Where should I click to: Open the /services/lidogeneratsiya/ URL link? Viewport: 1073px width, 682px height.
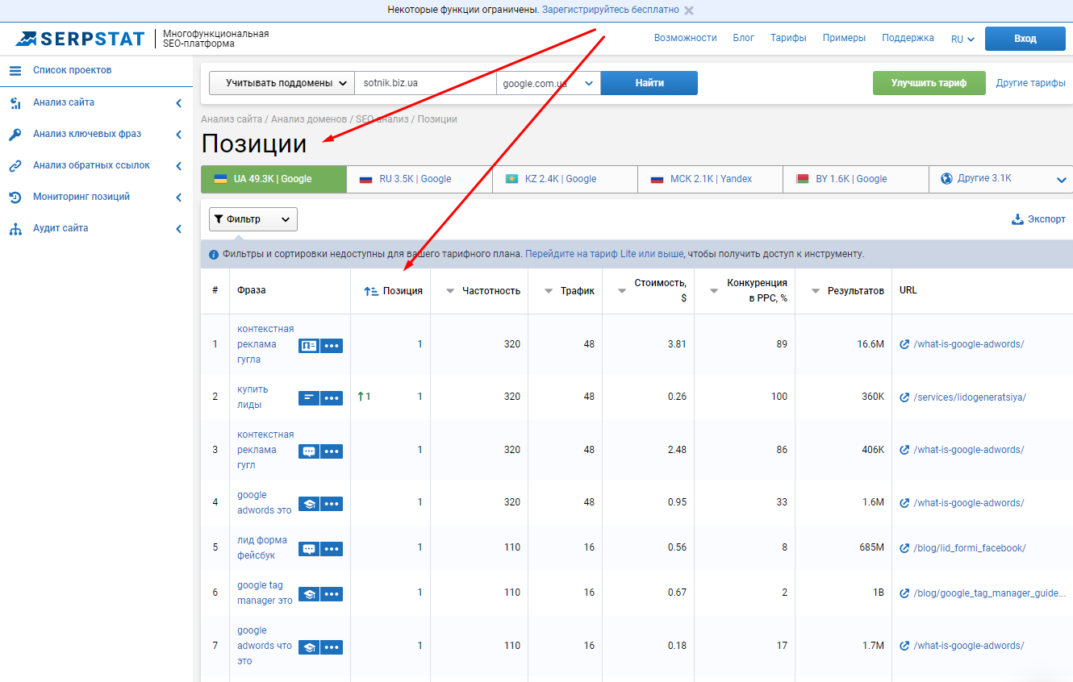[x=970, y=397]
